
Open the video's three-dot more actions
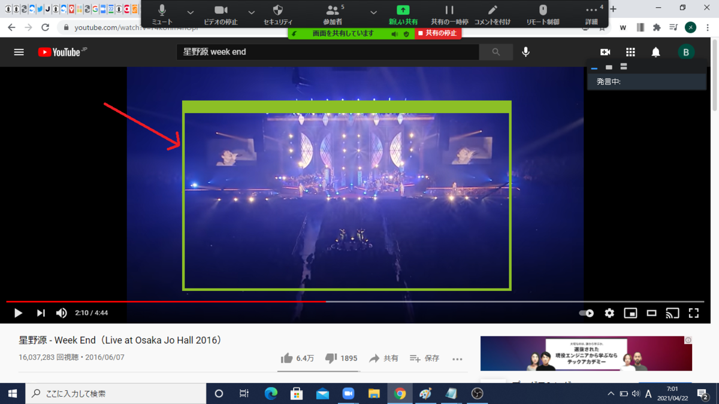(x=457, y=359)
